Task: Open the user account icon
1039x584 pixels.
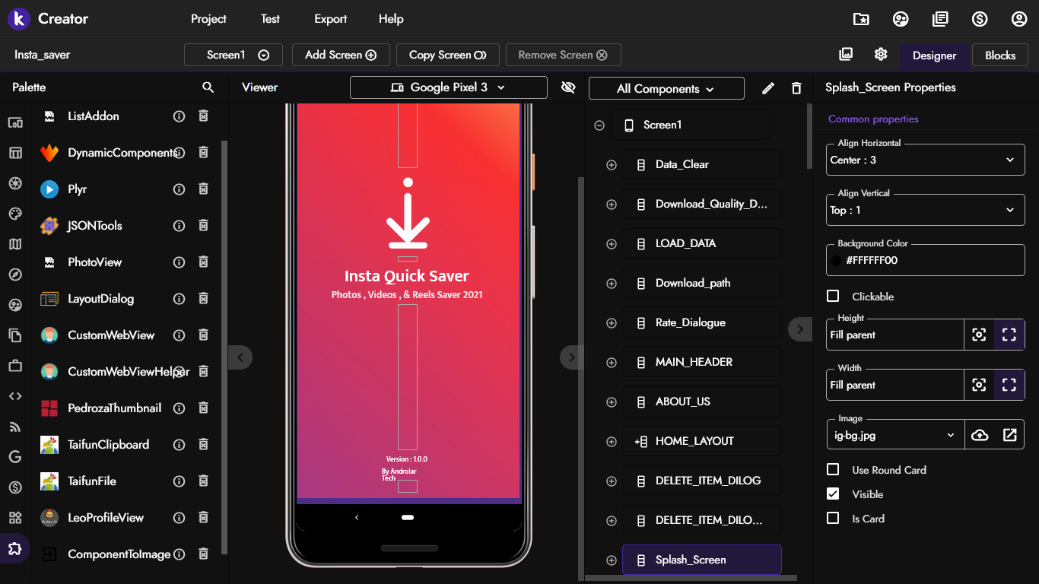Action: [1019, 19]
